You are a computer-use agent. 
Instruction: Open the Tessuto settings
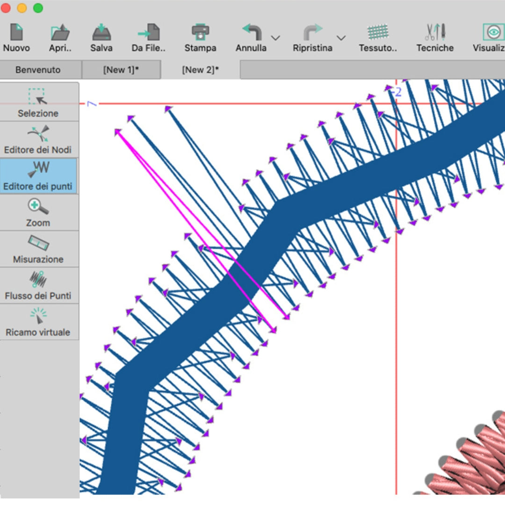[x=377, y=36]
